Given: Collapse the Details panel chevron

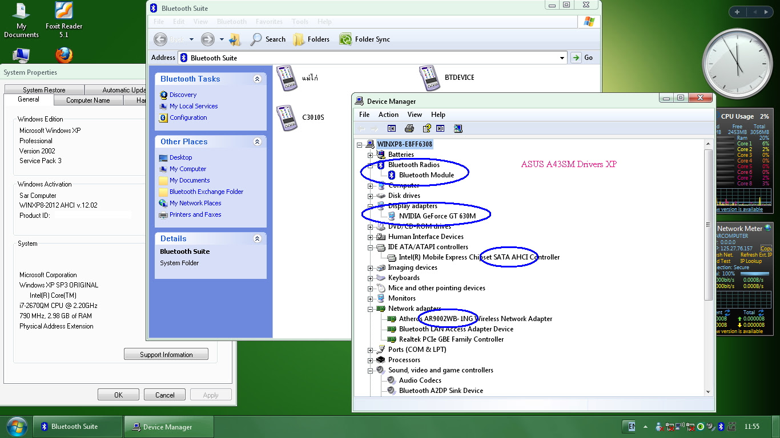Looking at the screenshot, I should tap(257, 238).
